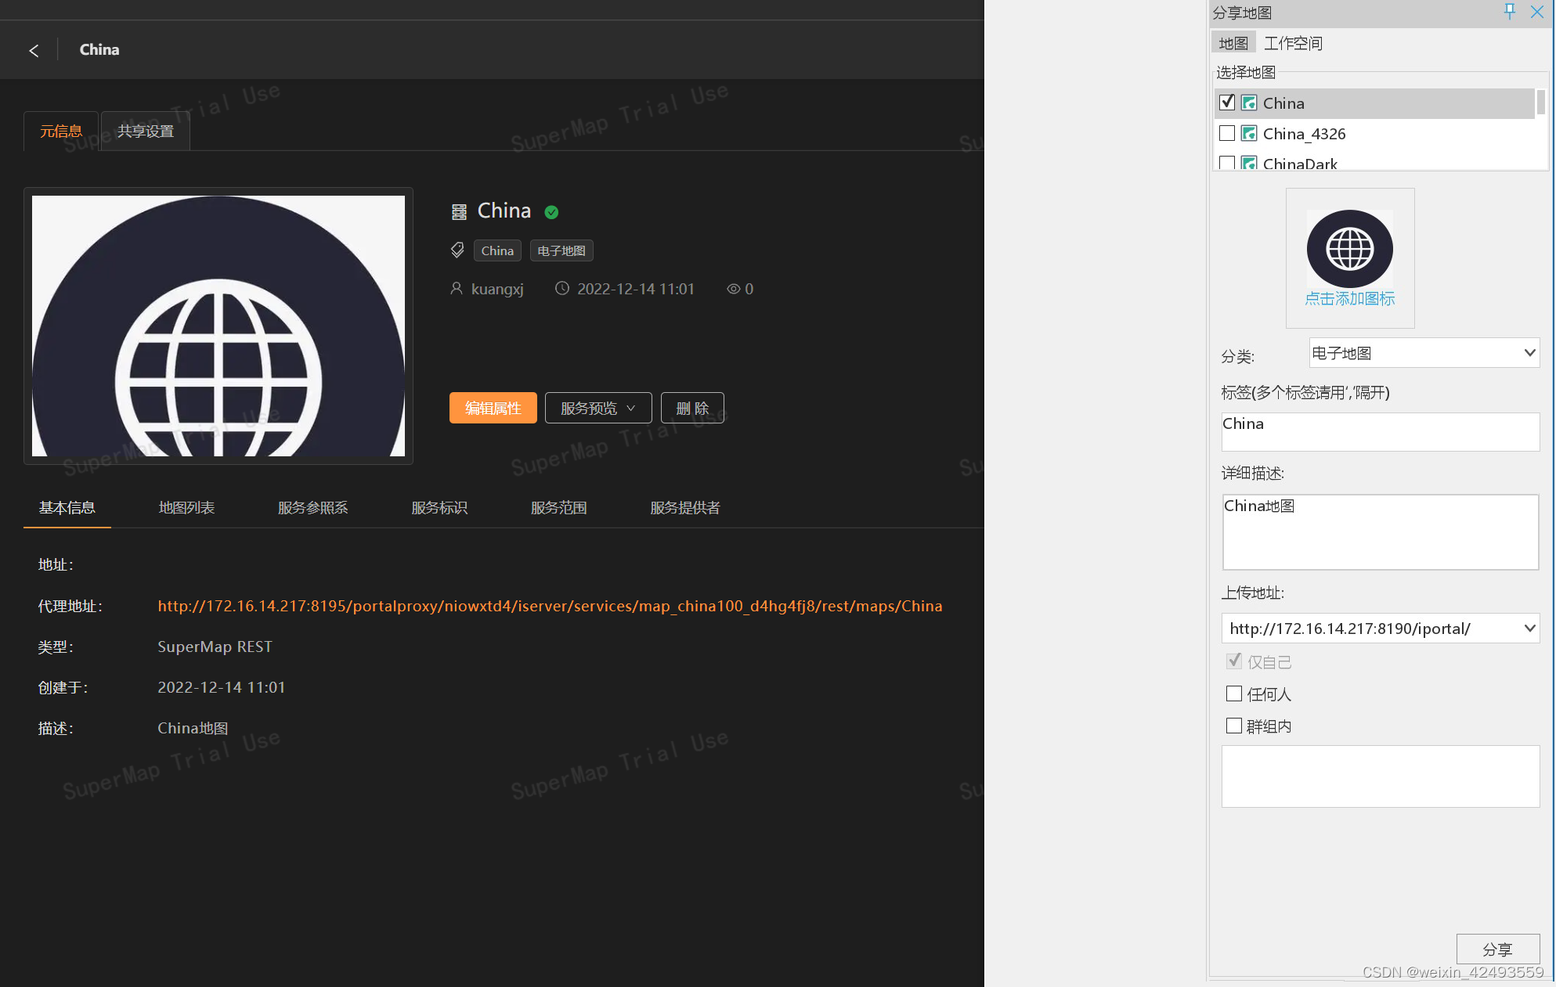The image size is (1556, 987).
Task: Click the empty group list box
Action: point(1380,776)
